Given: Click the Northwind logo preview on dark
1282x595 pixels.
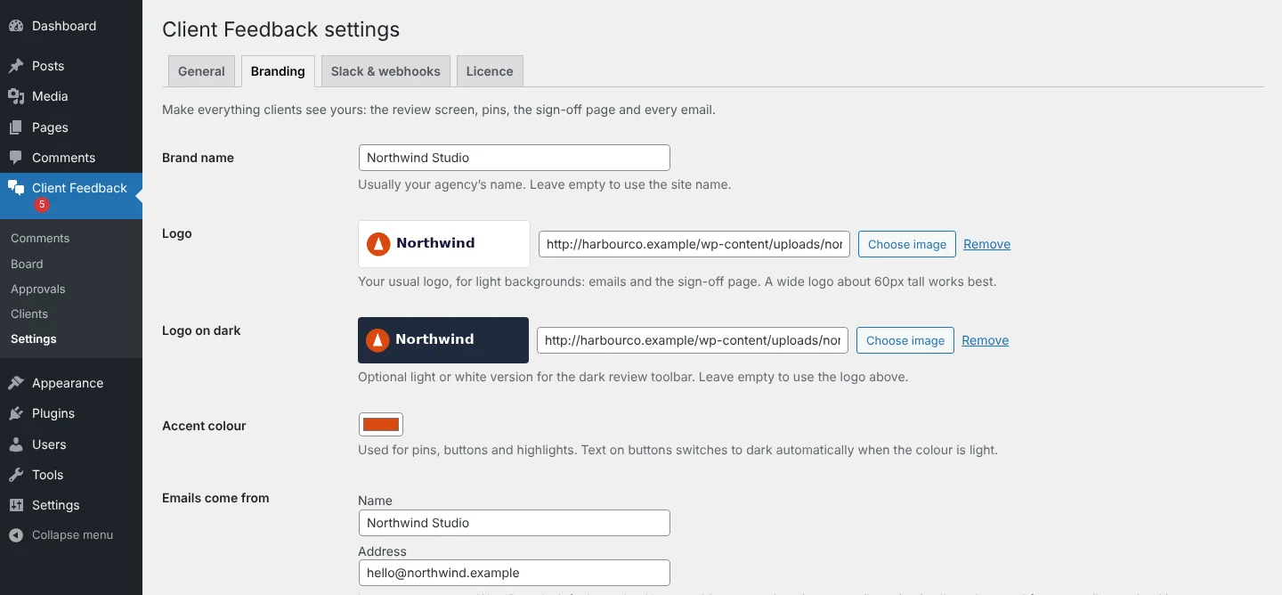Looking at the screenshot, I should click(x=443, y=340).
